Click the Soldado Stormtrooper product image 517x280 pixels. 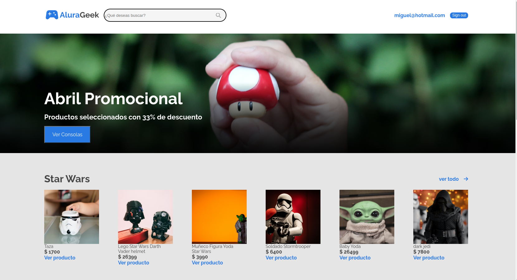pyautogui.click(x=293, y=217)
